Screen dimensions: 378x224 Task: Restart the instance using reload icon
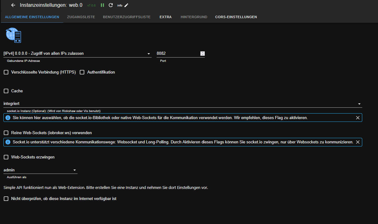pyautogui.click(x=111, y=5)
